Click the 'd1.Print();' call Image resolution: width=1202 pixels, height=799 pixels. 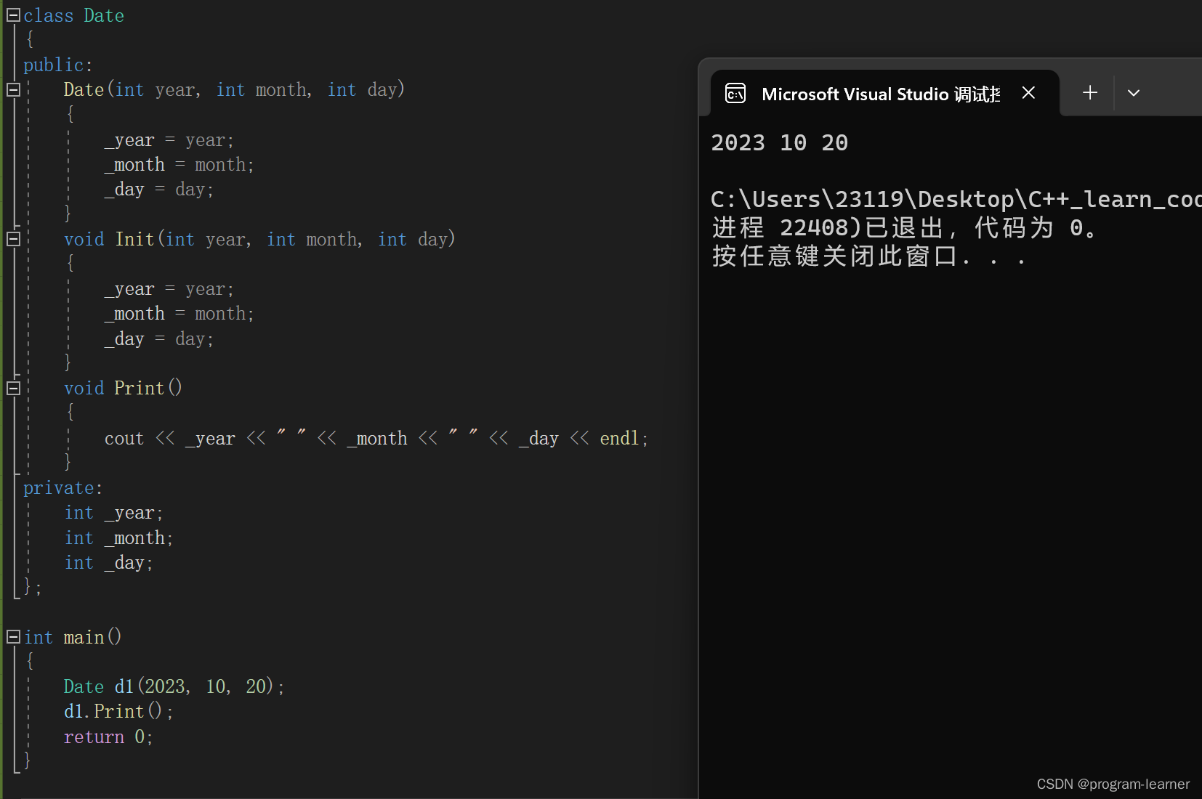tap(118, 711)
